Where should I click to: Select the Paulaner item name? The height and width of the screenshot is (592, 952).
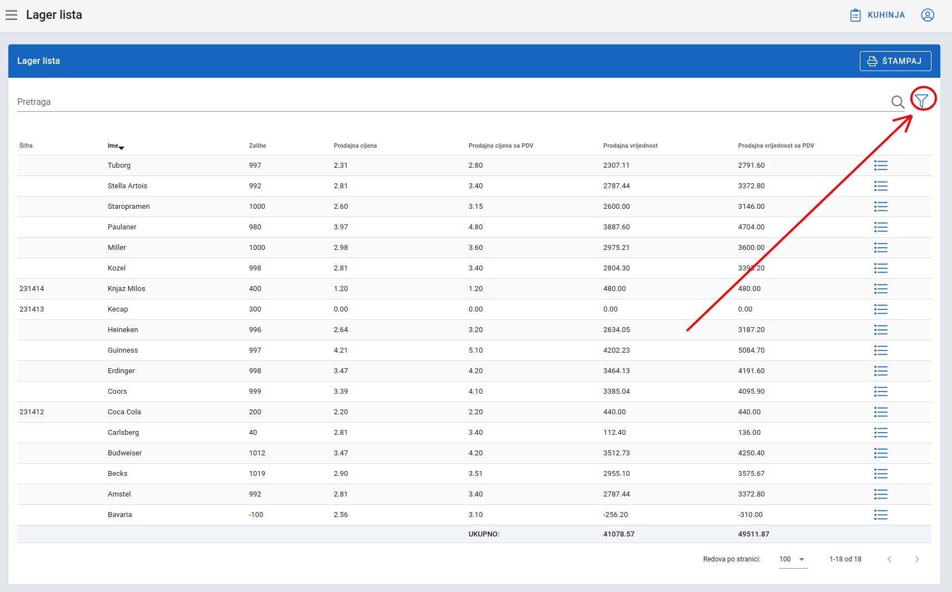122,227
